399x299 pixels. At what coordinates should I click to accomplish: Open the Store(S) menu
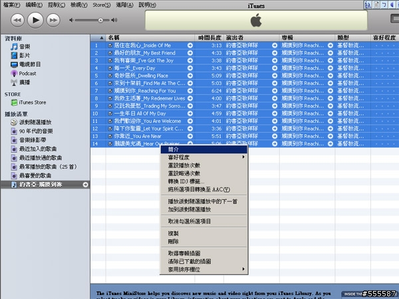tap(102, 5)
